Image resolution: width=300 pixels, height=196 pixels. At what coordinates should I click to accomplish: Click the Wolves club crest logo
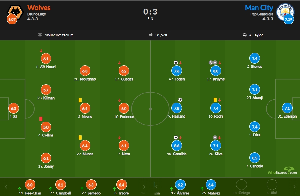pos(15,11)
